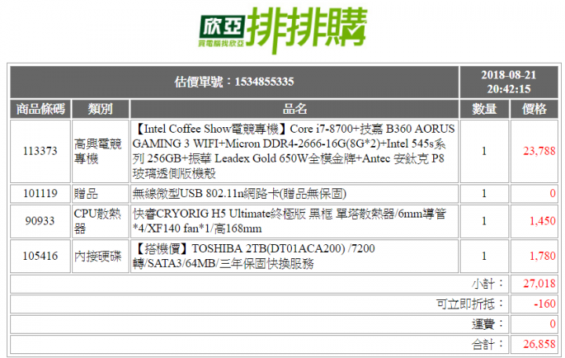Select product code 105416
The width and height of the screenshot is (565, 358).
point(40,256)
